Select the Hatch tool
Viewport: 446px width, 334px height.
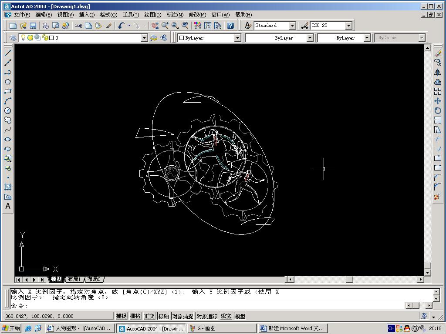click(x=8, y=187)
